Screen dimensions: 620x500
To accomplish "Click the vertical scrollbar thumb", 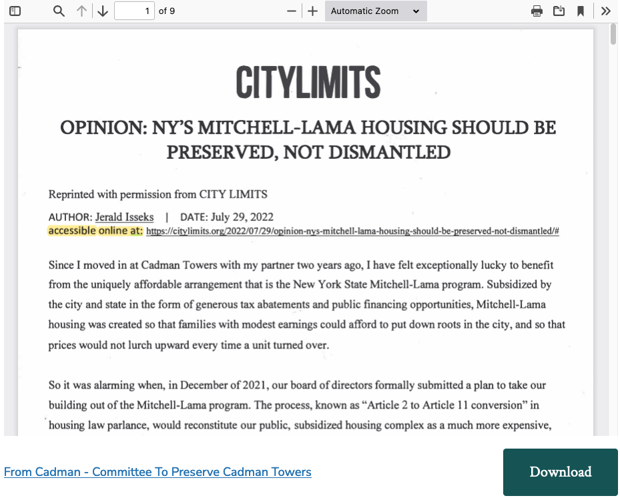I will point(613,34).
